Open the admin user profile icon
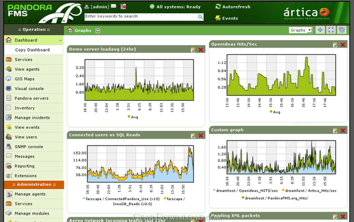 pos(87,7)
